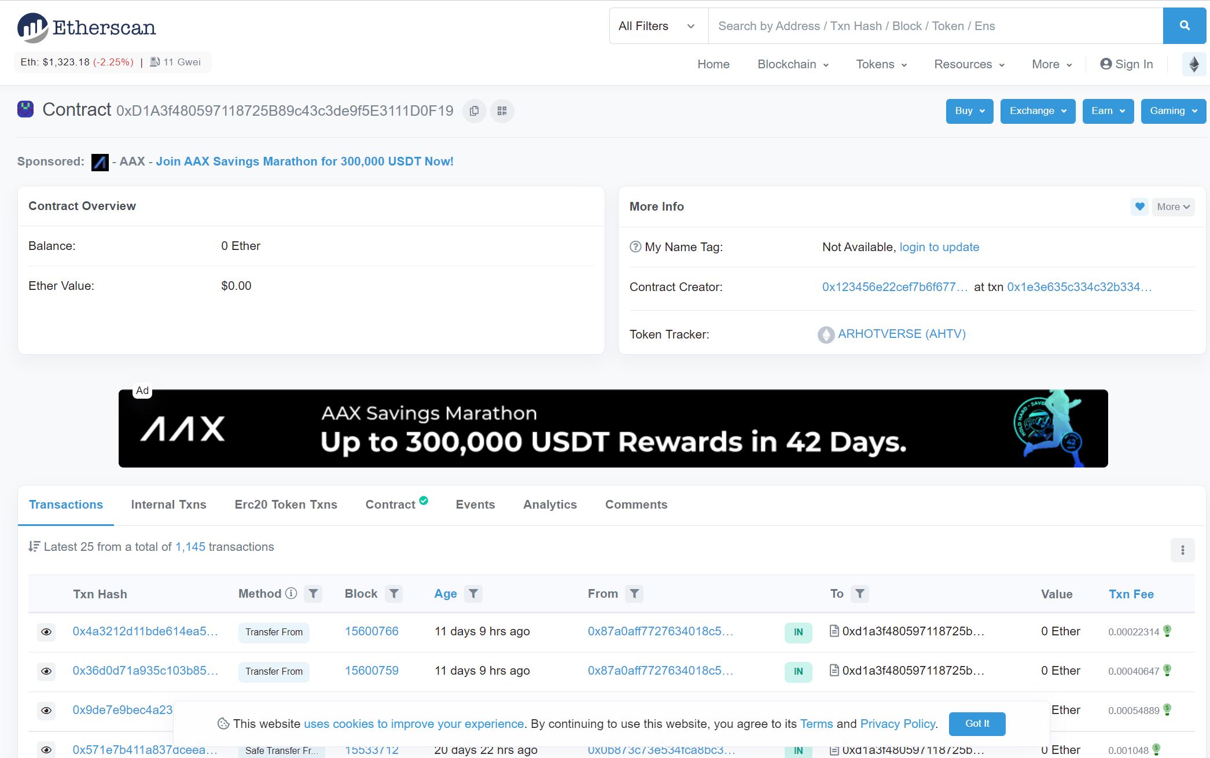Click the AAX Savings Marathon banner ad
This screenshot has height=758, width=1210.
pos(613,428)
